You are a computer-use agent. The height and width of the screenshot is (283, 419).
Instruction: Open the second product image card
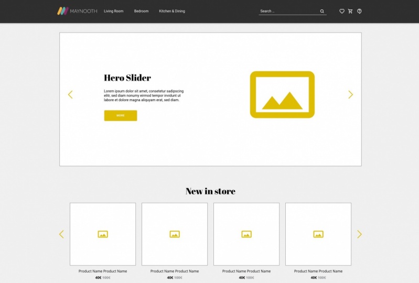point(175,234)
